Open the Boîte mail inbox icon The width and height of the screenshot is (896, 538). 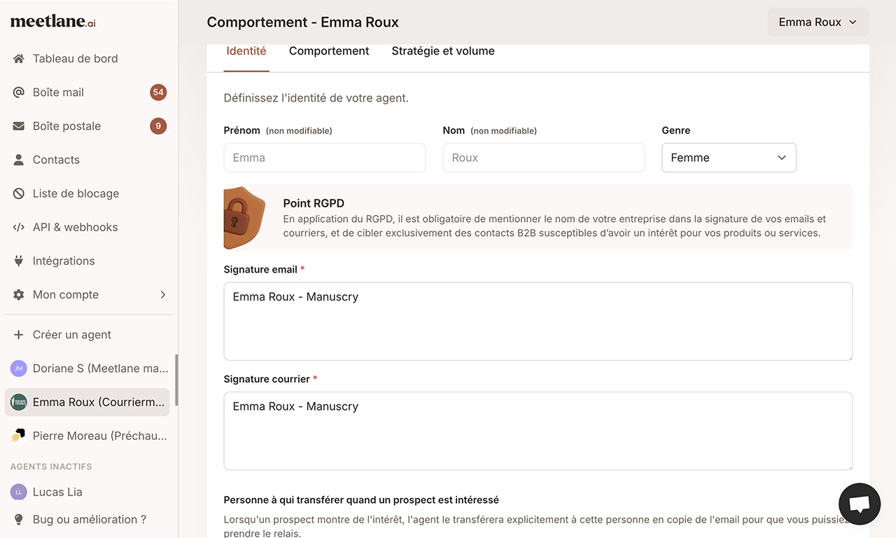coord(19,92)
